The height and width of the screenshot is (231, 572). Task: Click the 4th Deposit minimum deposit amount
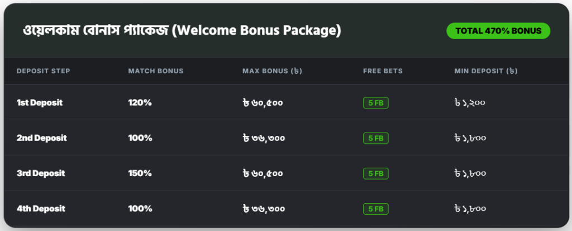point(470,209)
